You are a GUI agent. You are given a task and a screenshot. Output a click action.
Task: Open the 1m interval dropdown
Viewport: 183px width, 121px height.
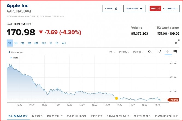112,52
